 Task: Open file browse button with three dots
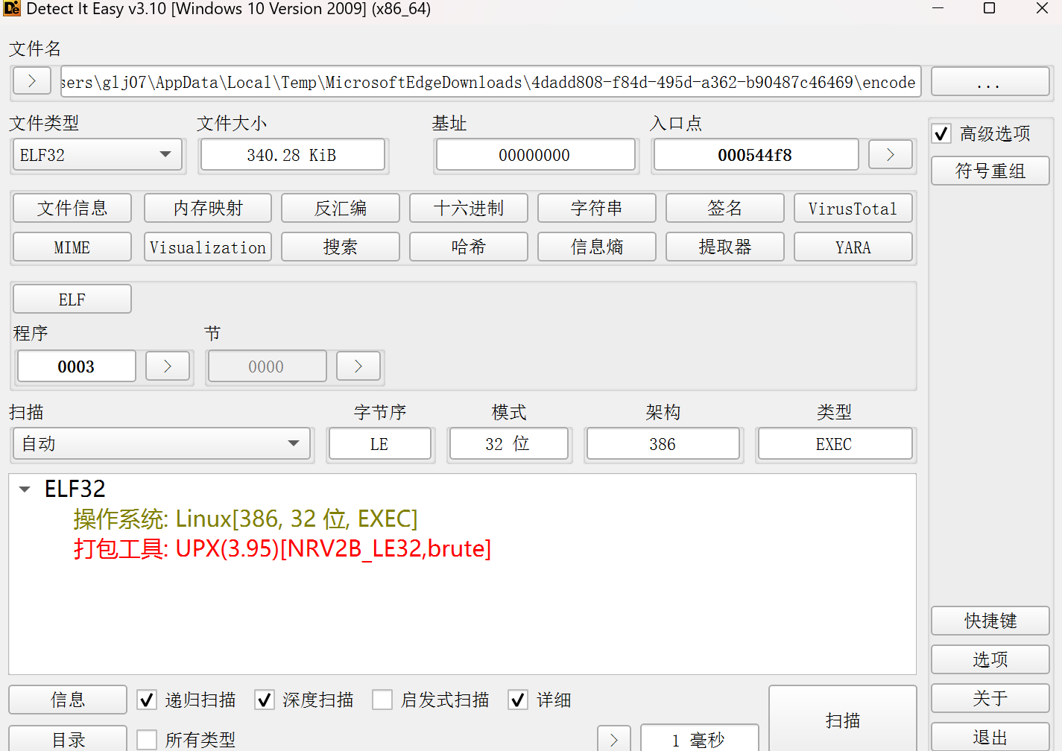pos(990,82)
